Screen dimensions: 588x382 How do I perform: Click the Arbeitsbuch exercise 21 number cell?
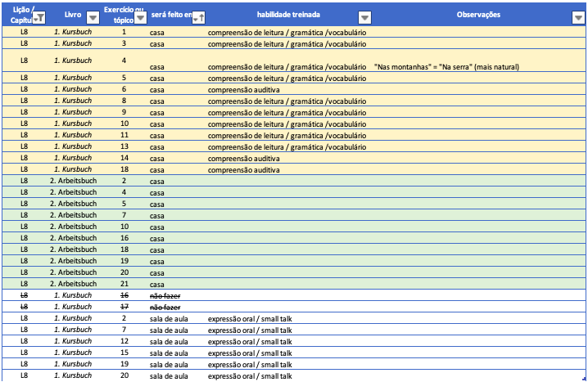coord(124,283)
